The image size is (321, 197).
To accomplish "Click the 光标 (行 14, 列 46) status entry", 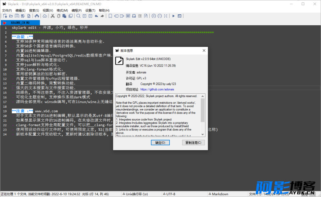I will pyautogui.click(x=95, y=194).
